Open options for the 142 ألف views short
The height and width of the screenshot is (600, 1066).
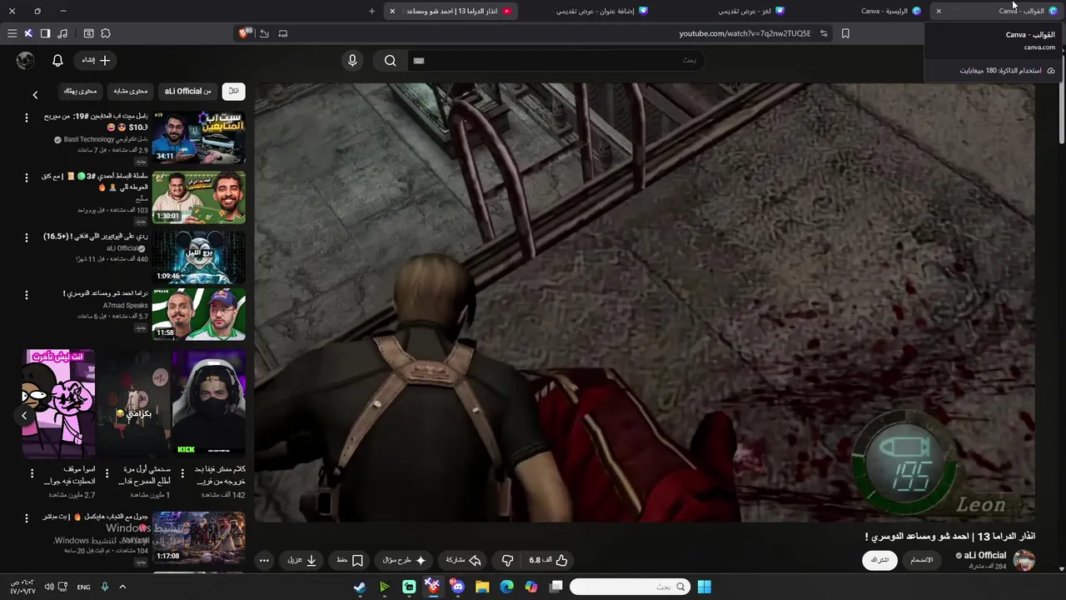tap(182, 472)
